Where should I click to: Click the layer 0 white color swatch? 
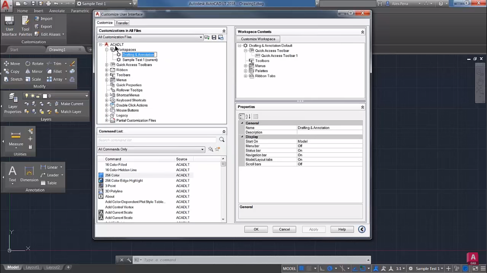pyautogui.click(x=45, y=96)
